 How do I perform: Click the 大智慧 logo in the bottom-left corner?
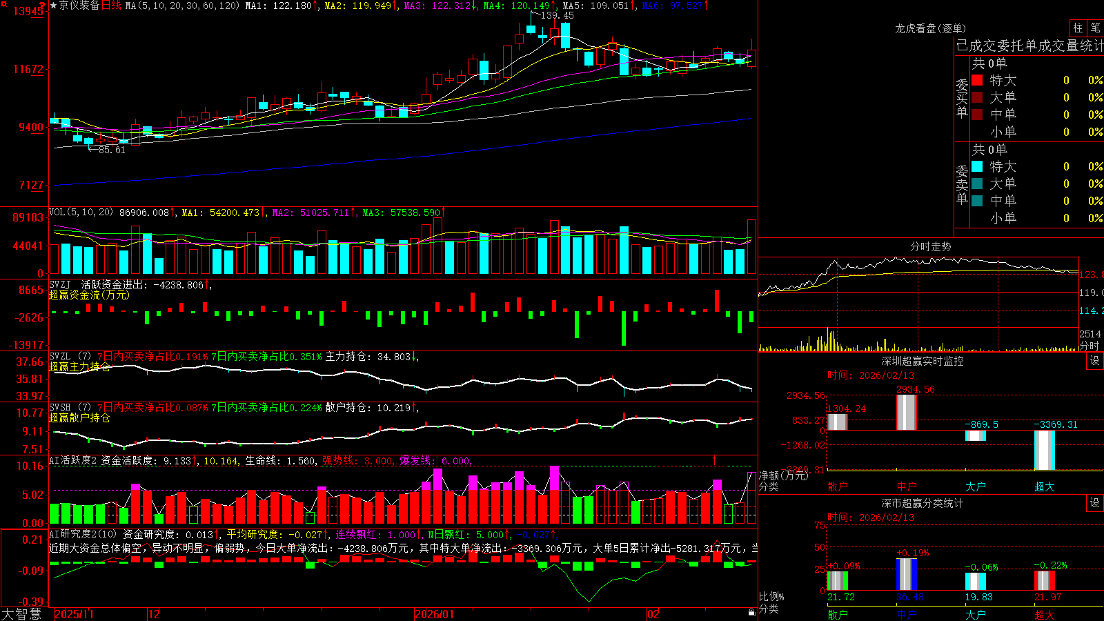pyautogui.click(x=21, y=614)
